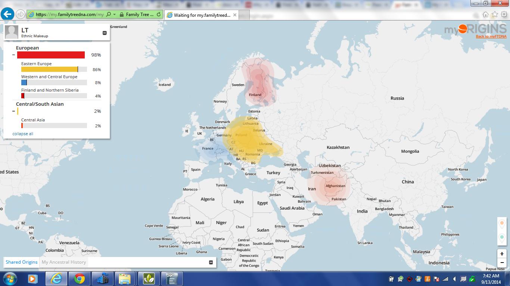Screen dimensions: 510x286
Task: Click the volume speaker tray icon
Action: click(454, 279)
